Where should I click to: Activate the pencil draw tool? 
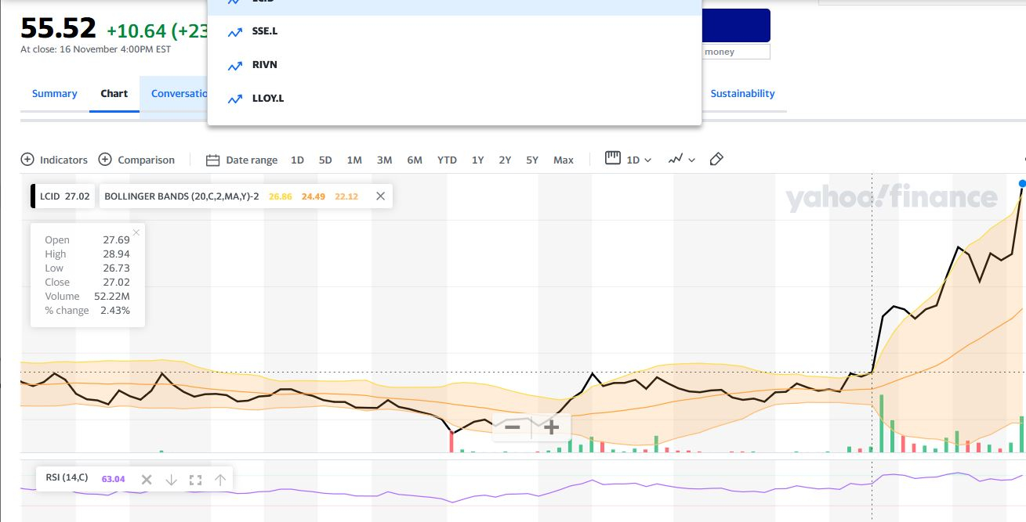(x=716, y=159)
